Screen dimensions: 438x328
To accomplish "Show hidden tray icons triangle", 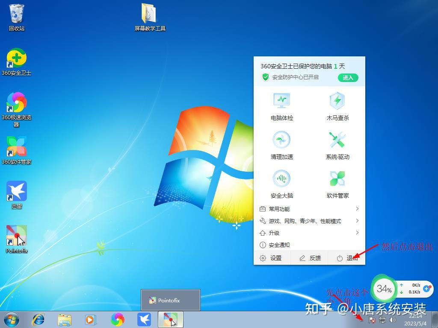I will coord(362,319).
